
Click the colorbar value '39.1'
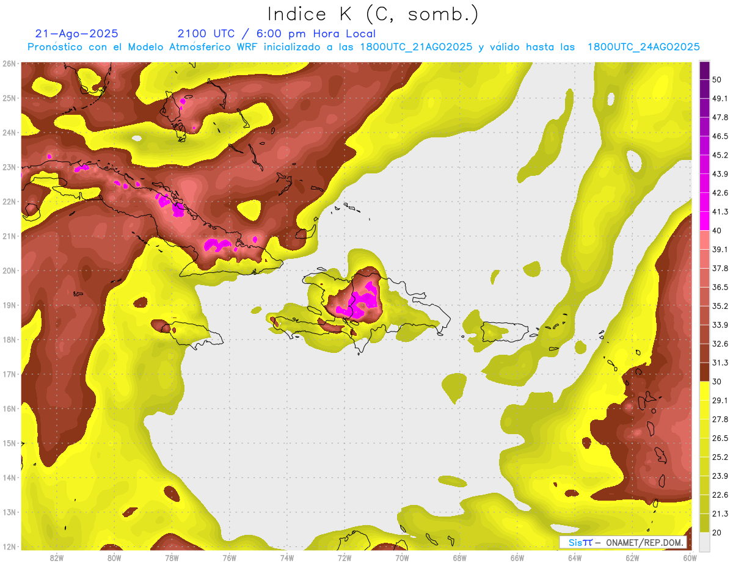[720, 249]
